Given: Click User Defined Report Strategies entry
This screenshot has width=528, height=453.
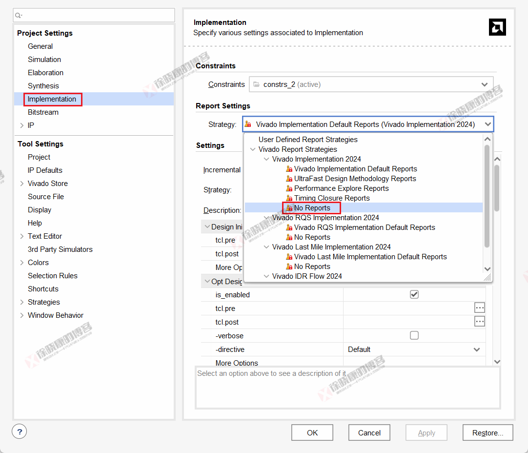Looking at the screenshot, I should pyautogui.click(x=308, y=140).
